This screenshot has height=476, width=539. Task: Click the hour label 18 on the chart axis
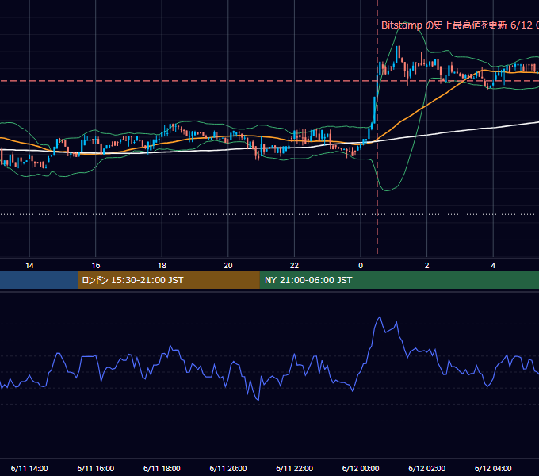162,266
